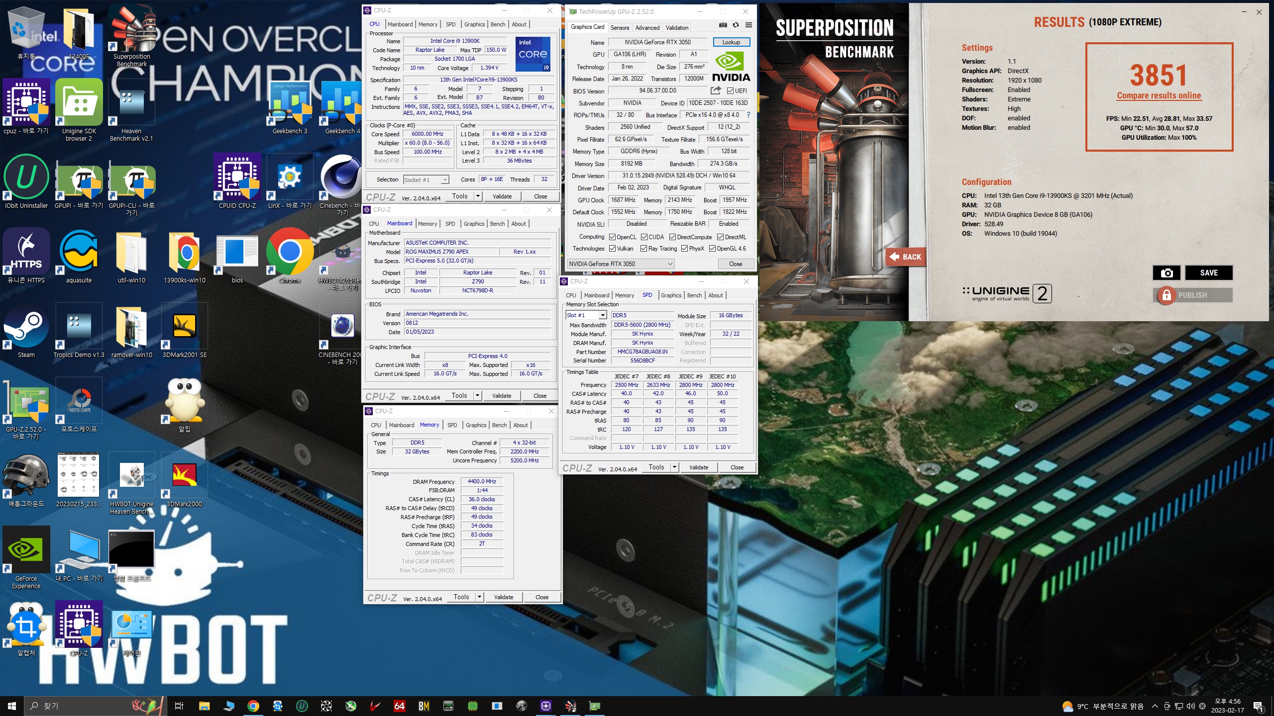
Task: Click GPU-Z refresh icon
Action: [x=736, y=25]
